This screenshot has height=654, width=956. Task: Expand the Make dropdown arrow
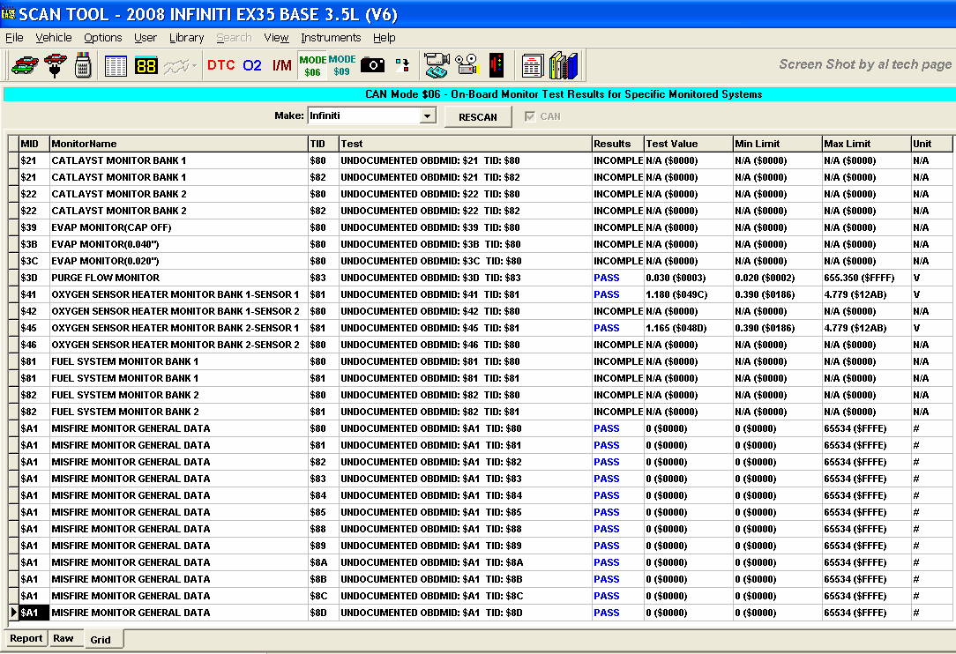428,115
